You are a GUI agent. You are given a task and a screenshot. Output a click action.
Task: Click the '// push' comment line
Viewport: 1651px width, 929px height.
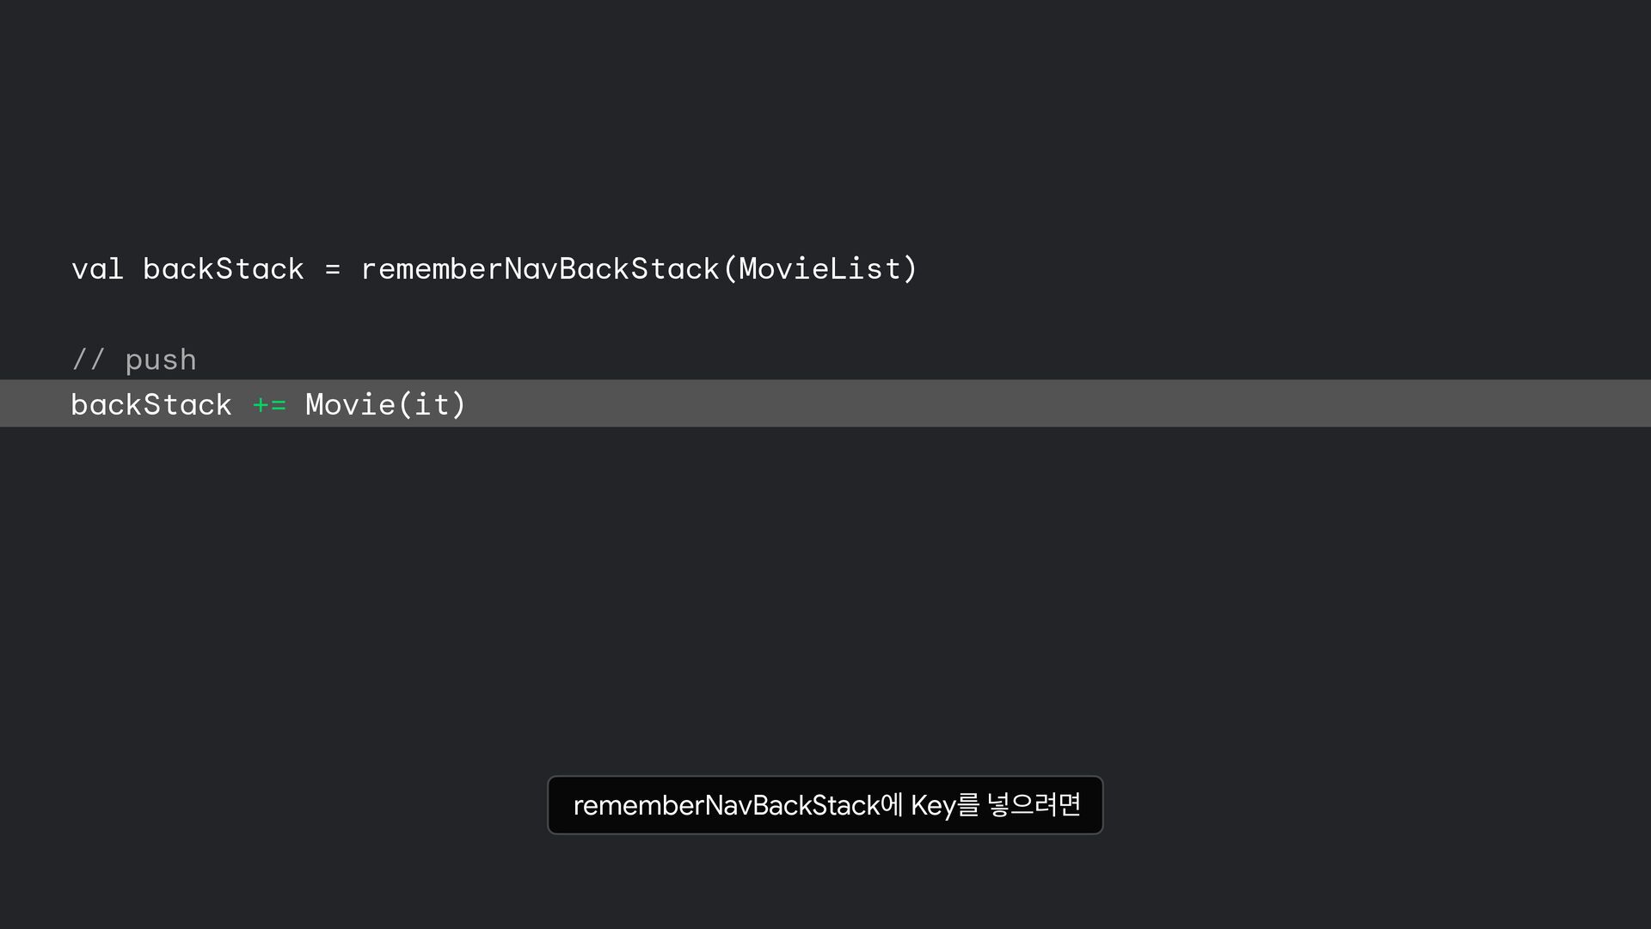tap(134, 360)
